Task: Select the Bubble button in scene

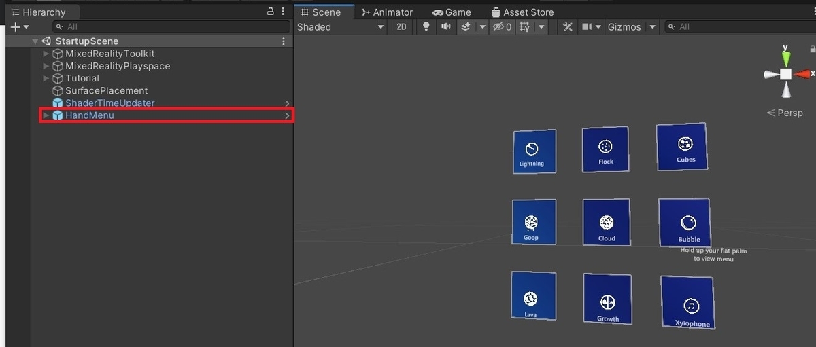Action: pyautogui.click(x=685, y=222)
